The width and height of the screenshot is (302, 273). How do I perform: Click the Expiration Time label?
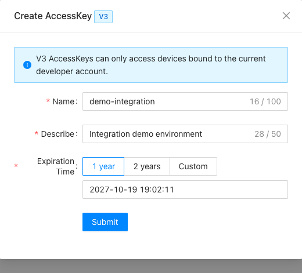(56, 166)
